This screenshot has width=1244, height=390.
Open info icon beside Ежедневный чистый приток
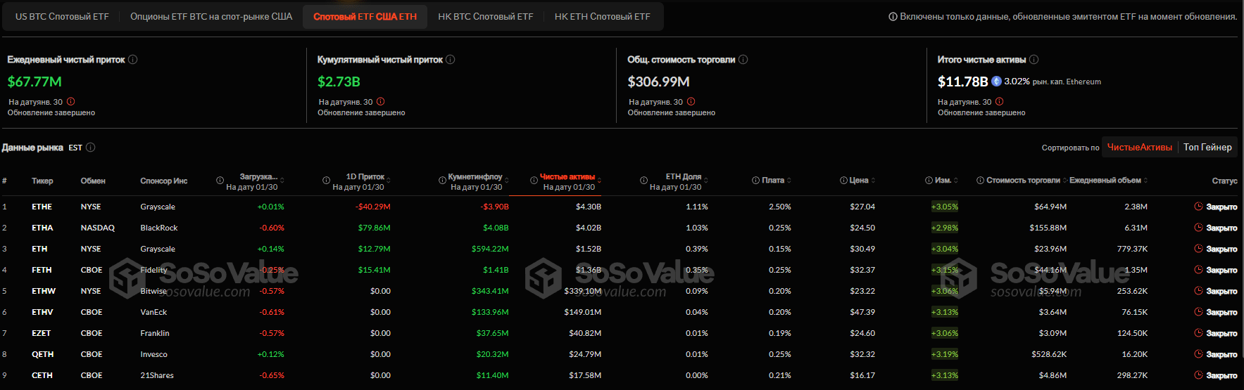coord(133,60)
